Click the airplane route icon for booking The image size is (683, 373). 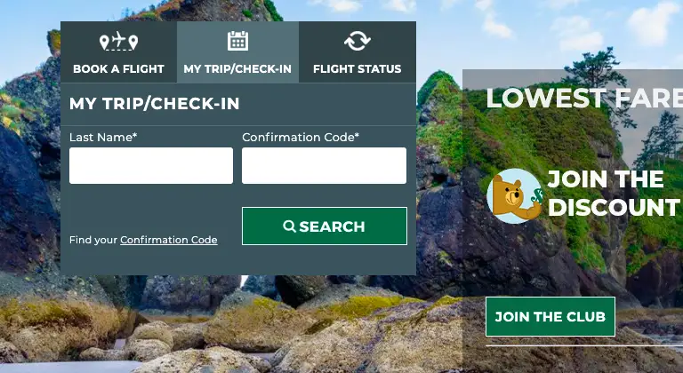(x=118, y=42)
